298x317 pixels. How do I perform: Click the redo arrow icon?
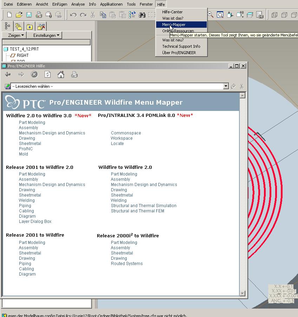pos(83,15)
